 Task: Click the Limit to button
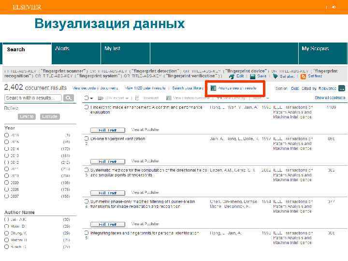click(27, 116)
